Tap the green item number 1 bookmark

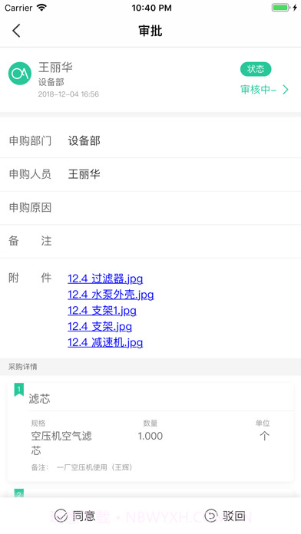18,390
